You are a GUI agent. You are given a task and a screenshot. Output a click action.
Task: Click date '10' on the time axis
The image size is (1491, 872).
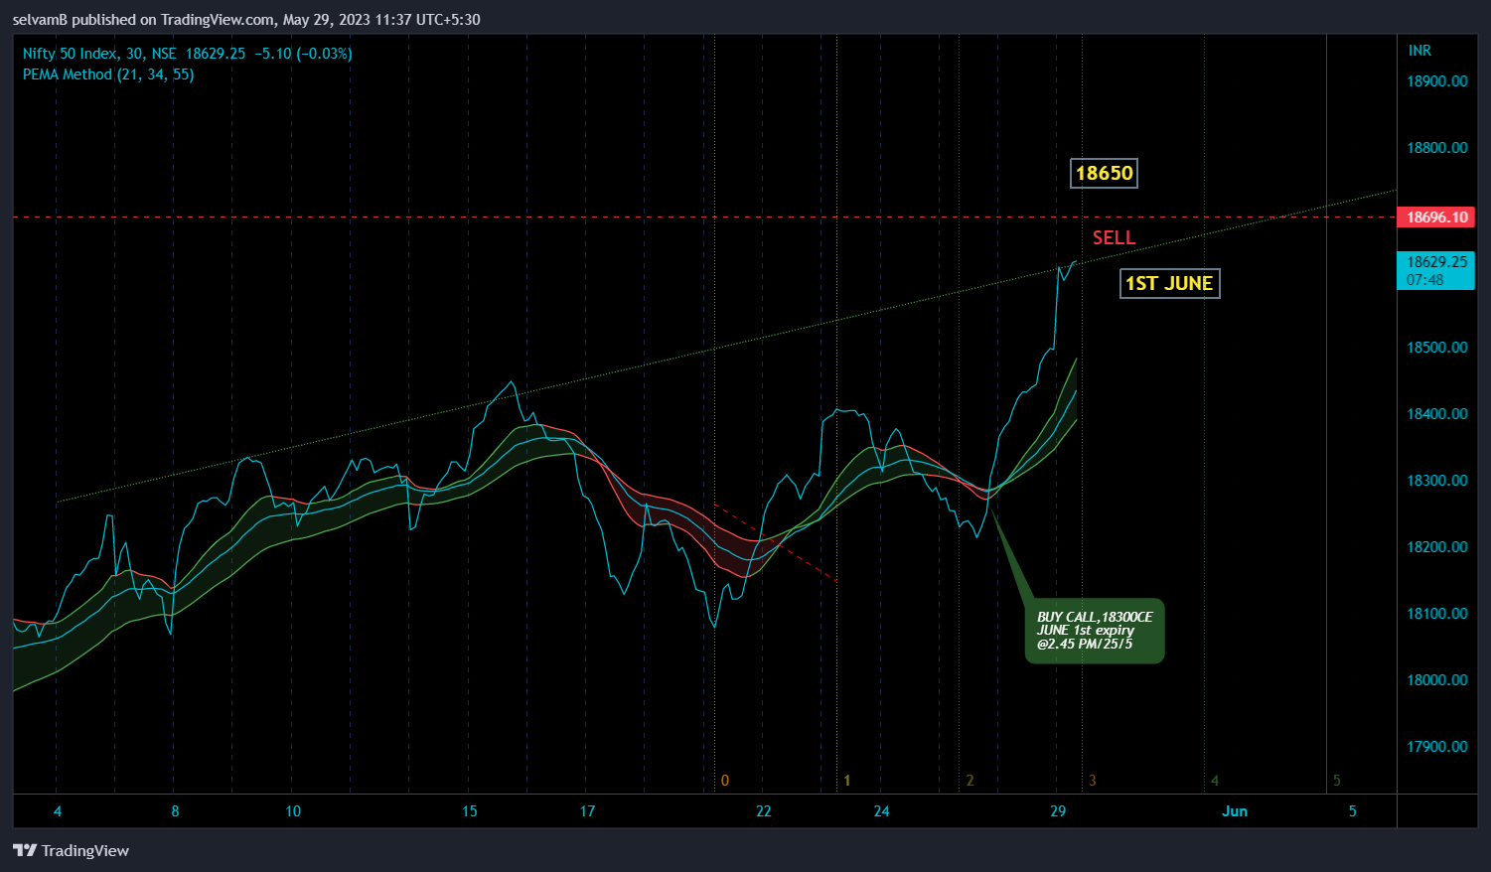(293, 811)
